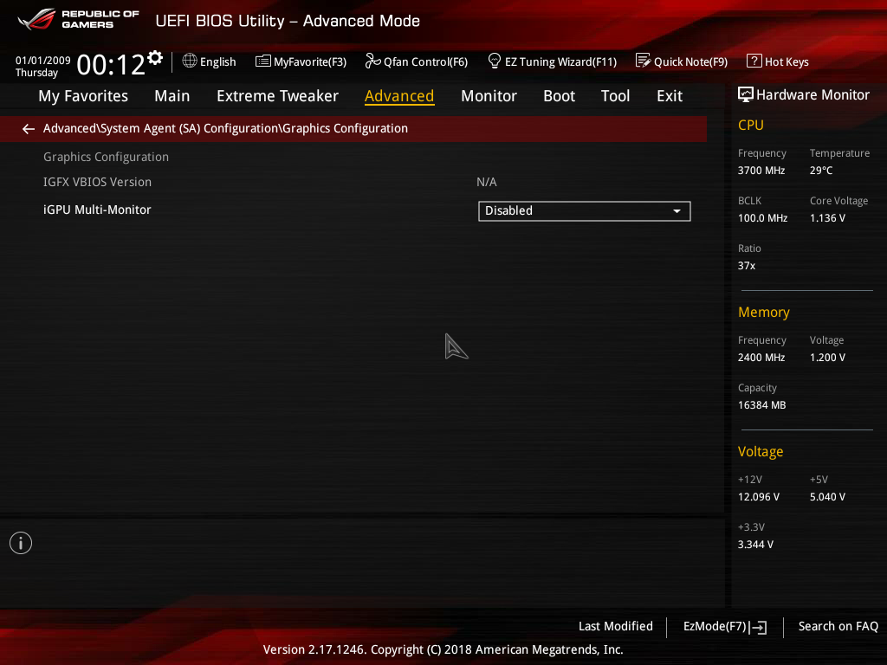Click the Last Modified button
The height and width of the screenshot is (665, 887).
pos(616,627)
